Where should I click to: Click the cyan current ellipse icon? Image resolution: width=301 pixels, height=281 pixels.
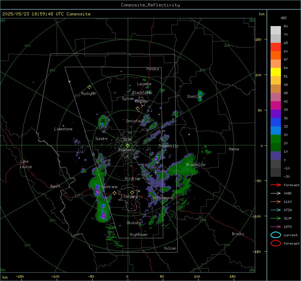276,235
